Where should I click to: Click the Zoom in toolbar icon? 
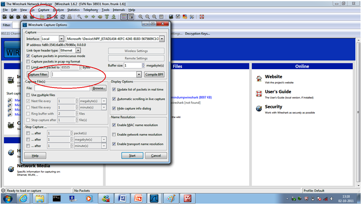point(140,17)
